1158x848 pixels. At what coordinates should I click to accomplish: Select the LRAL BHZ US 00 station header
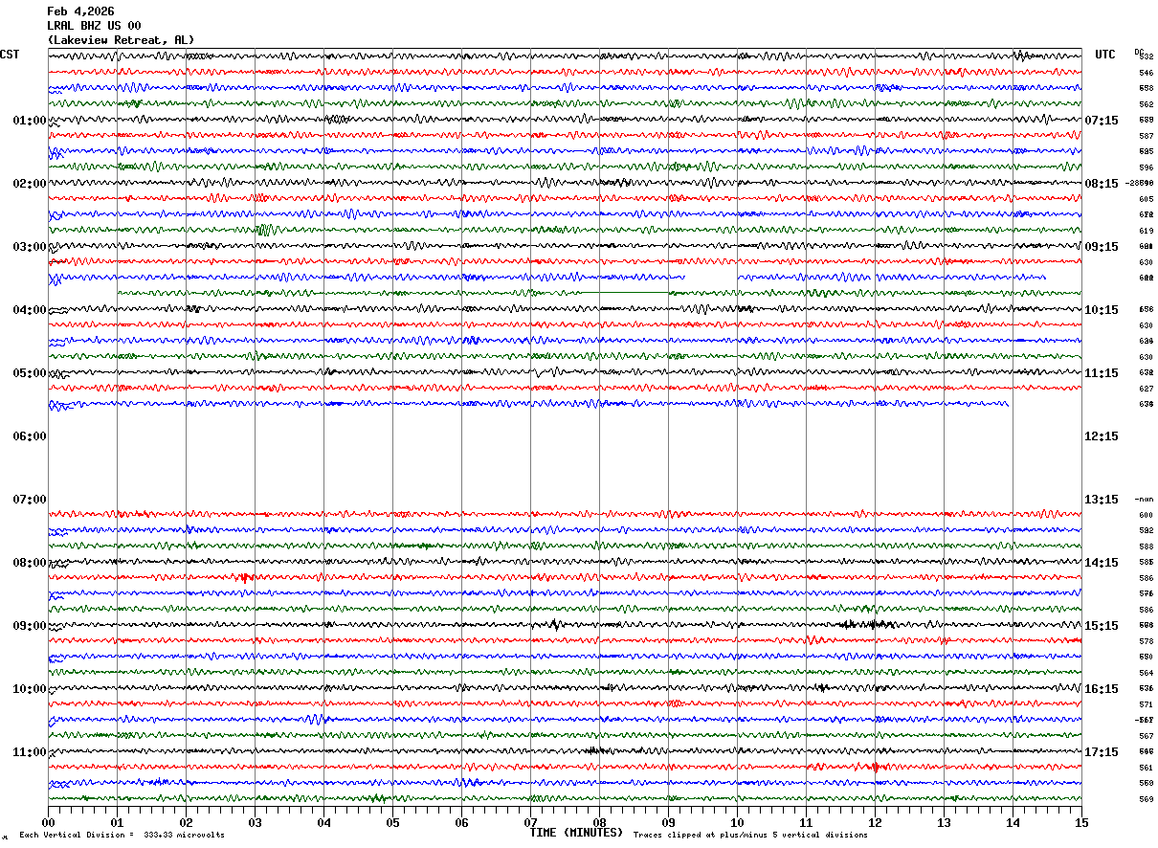pyautogui.click(x=94, y=26)
